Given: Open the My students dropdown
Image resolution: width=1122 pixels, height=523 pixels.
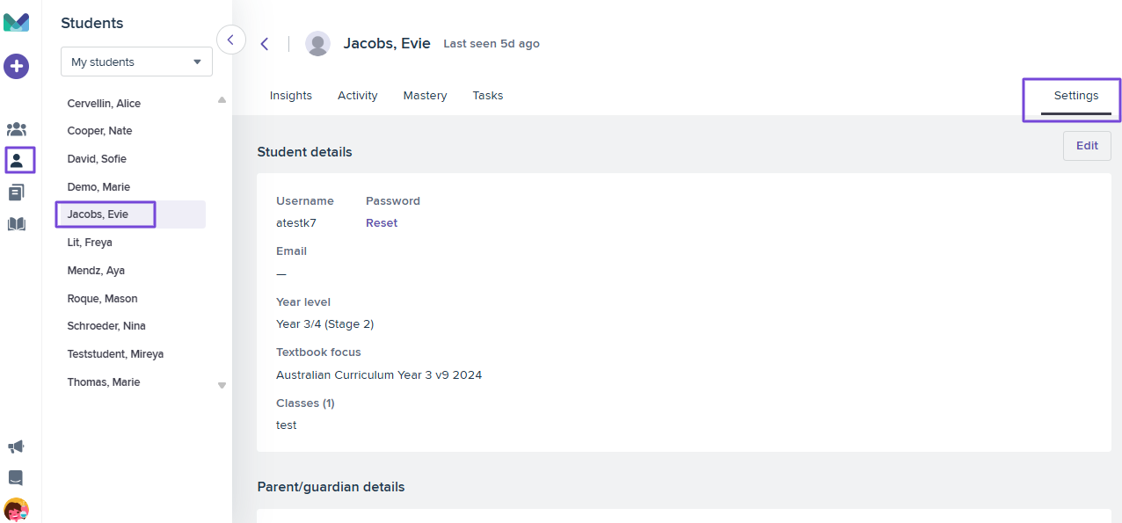Looking at the screenshot, I should 136,62.
